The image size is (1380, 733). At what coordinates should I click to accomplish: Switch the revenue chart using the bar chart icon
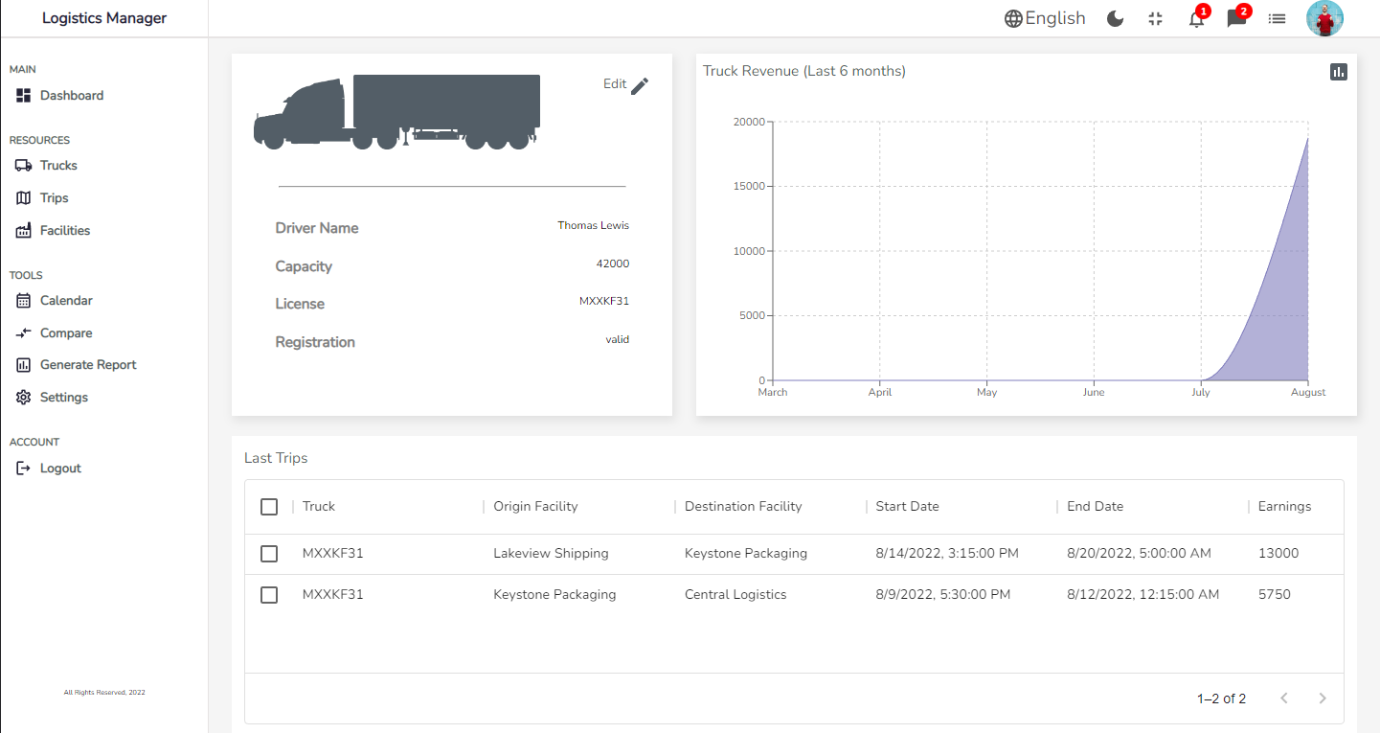pos(1338,71)
